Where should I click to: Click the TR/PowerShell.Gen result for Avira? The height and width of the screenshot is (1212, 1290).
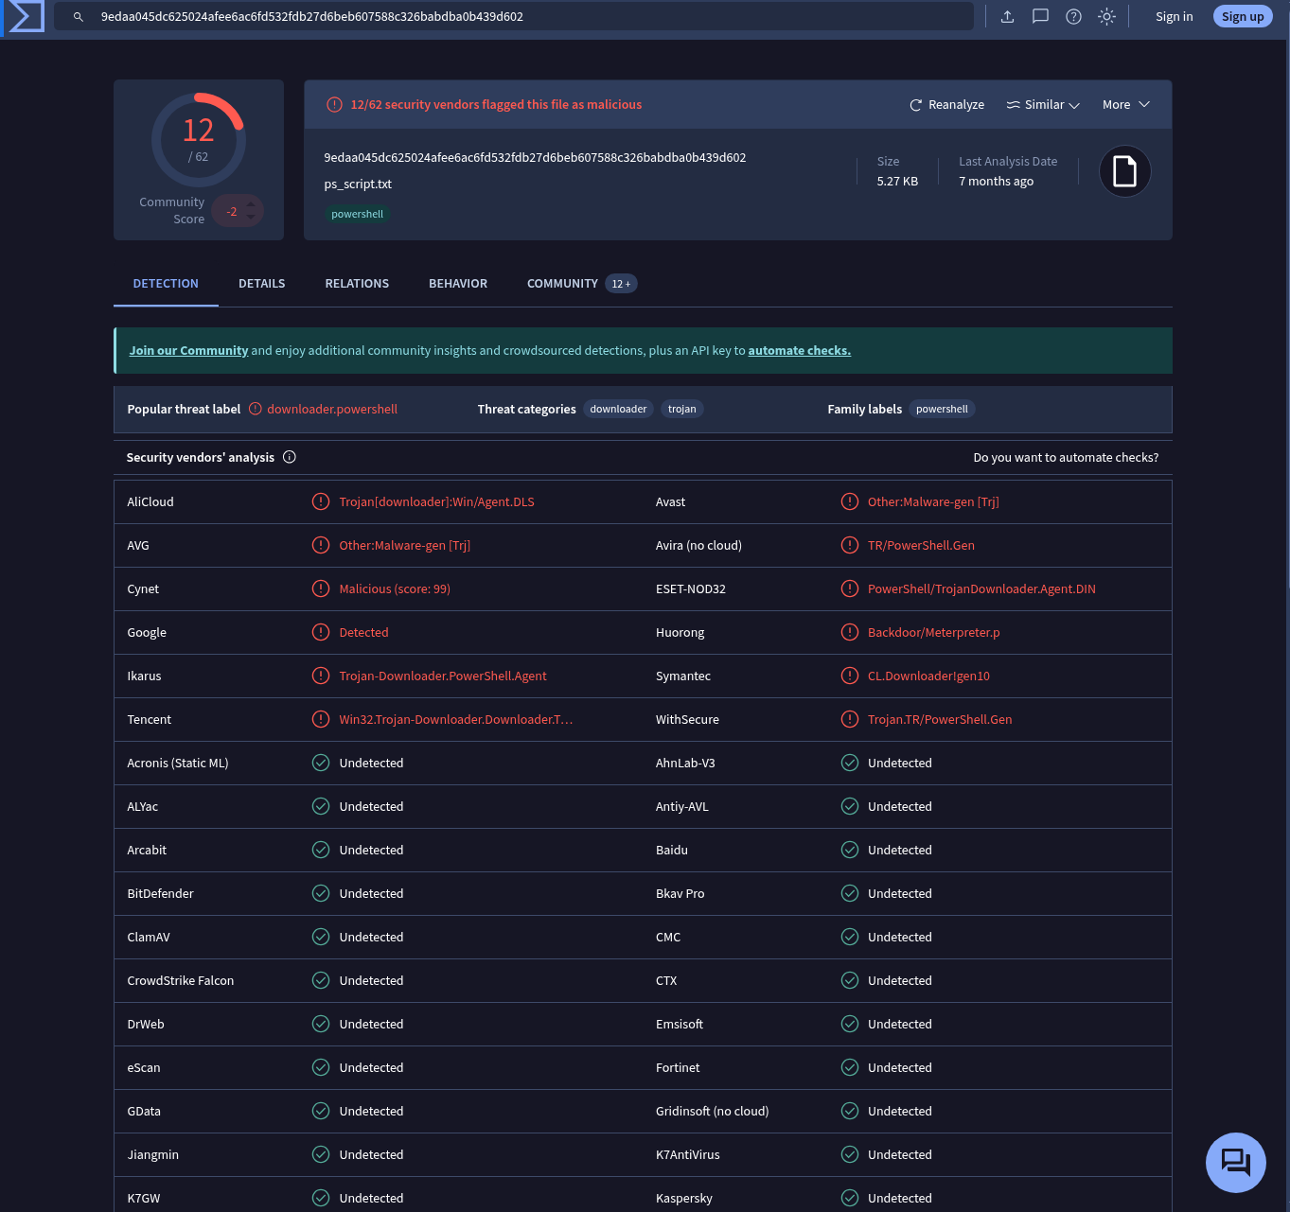tap(921, 545)
